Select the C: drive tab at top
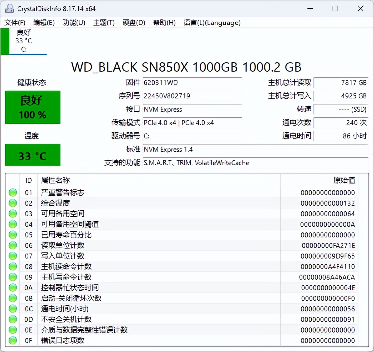The image size is (374, 352). click(x=24, y=41)
